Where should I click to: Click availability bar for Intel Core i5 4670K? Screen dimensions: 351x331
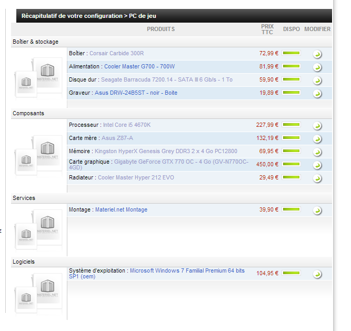(x=291, y=125)
